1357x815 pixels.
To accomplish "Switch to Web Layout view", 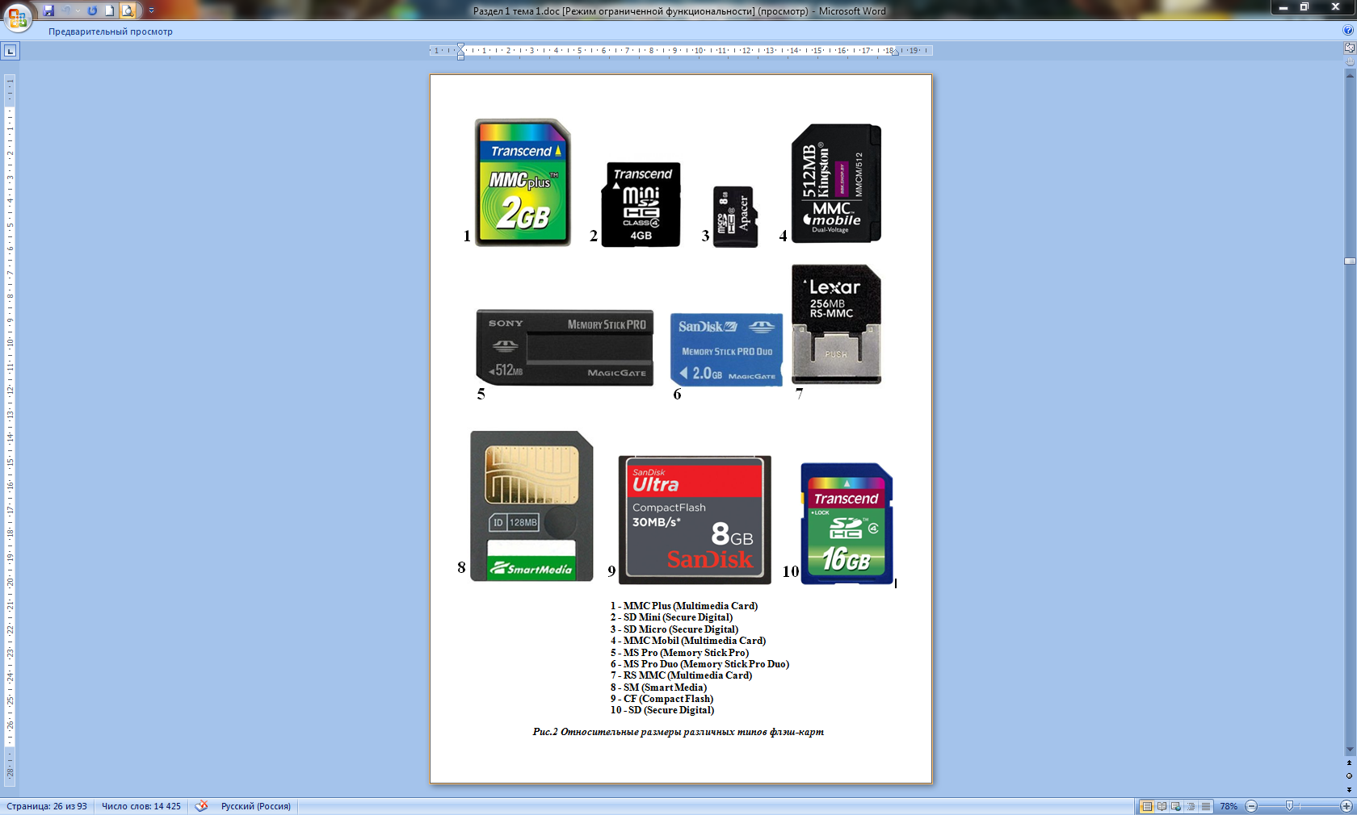I will coord(1176,806).
